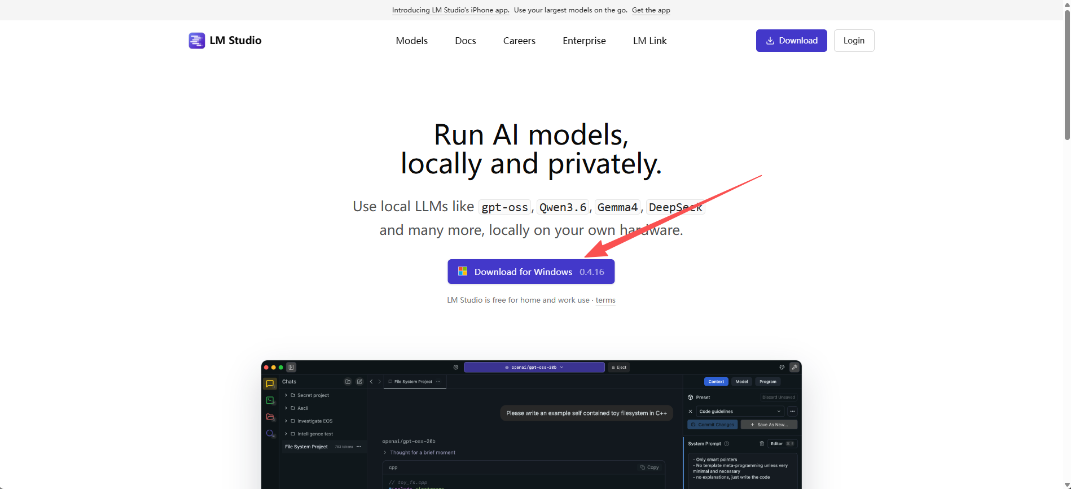Viewport: 1071px width, 489px height.
Task: Click the Preset cube icon
Action: point(690,398)
